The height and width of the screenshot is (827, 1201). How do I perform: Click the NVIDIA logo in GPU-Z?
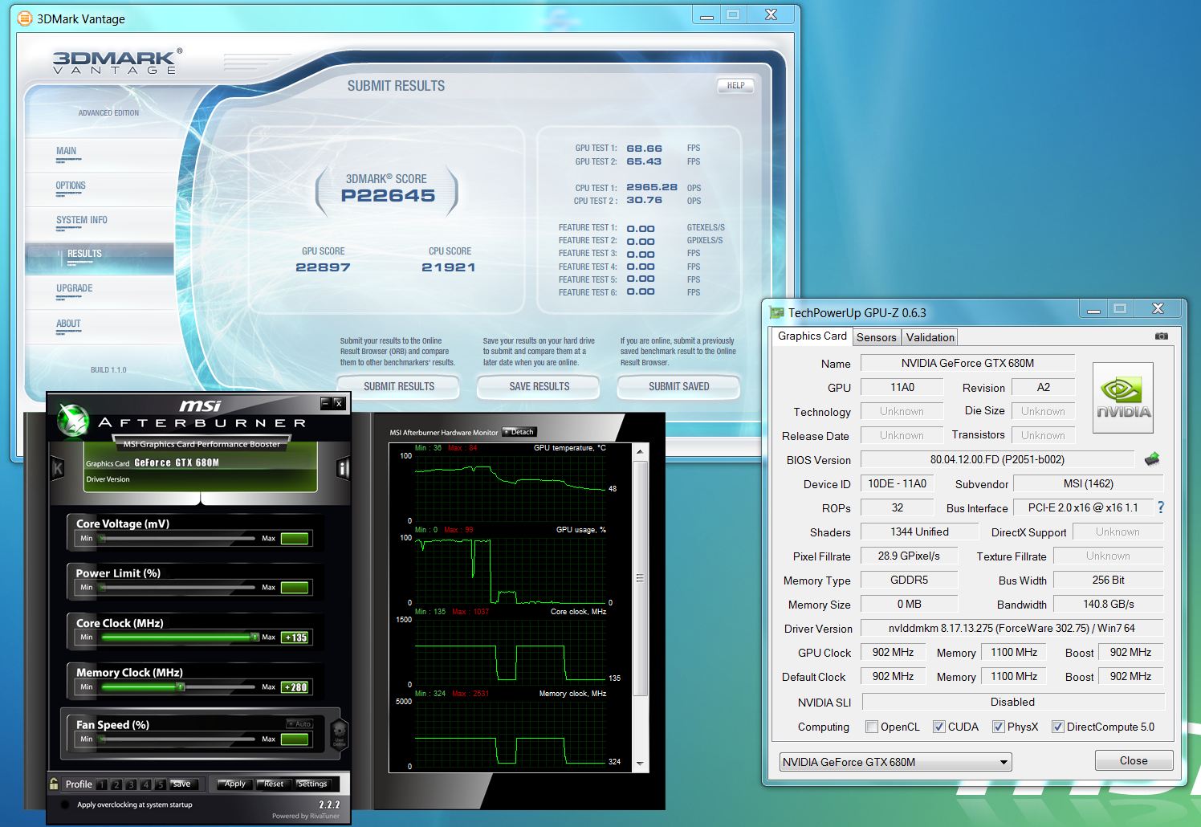1123,397
